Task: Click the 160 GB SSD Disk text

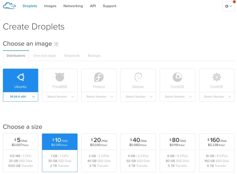Action: pos(217,161)
